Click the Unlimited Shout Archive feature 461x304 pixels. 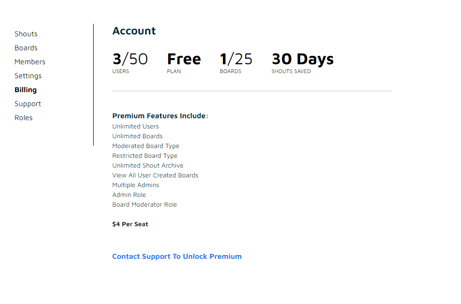pos(148,166)
